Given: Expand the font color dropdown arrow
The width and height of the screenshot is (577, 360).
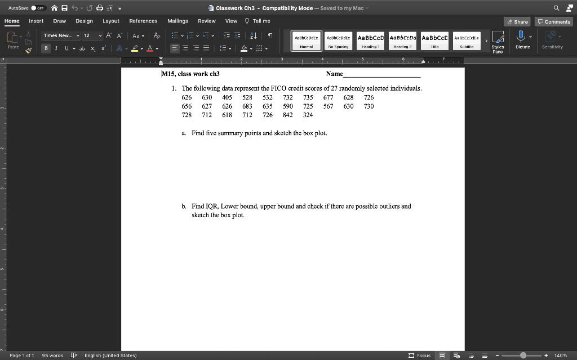Looking at the screenshot, I should (157, 48).
